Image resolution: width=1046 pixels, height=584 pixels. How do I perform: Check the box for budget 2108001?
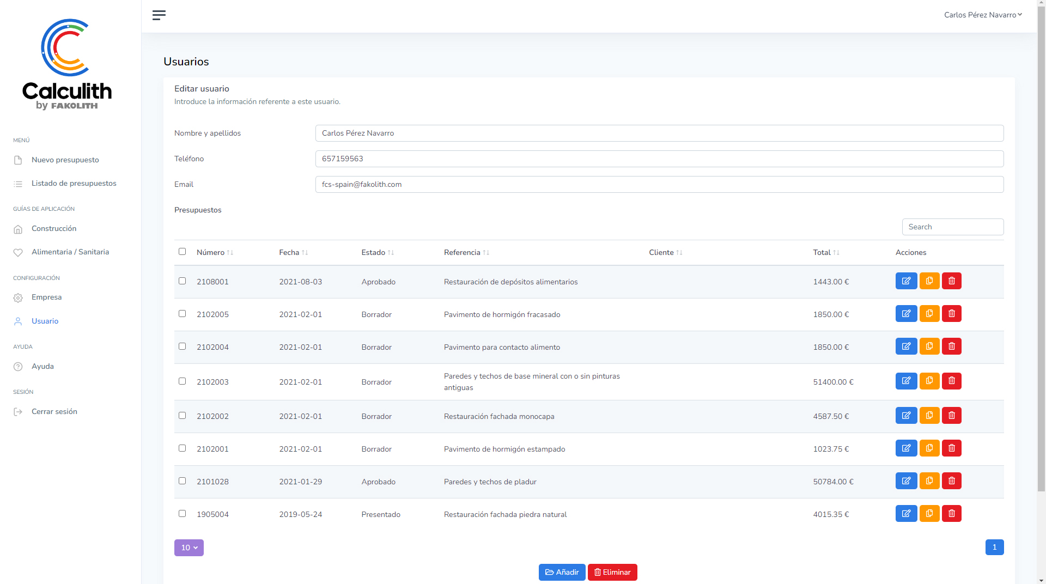point(182,281)
